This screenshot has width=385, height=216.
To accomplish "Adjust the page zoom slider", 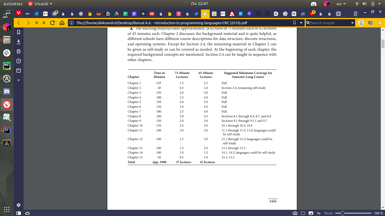I will click(x=342, y=213).
